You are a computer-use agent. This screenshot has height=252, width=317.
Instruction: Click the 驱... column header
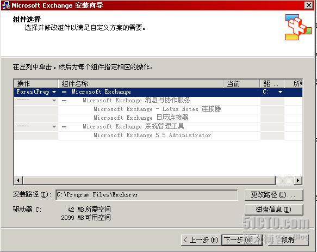pos(272,83)
